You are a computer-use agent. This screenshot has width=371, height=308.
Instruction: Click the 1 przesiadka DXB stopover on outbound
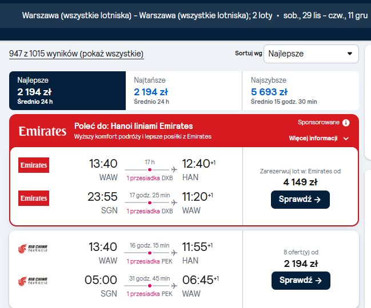[x=150, y=178]
